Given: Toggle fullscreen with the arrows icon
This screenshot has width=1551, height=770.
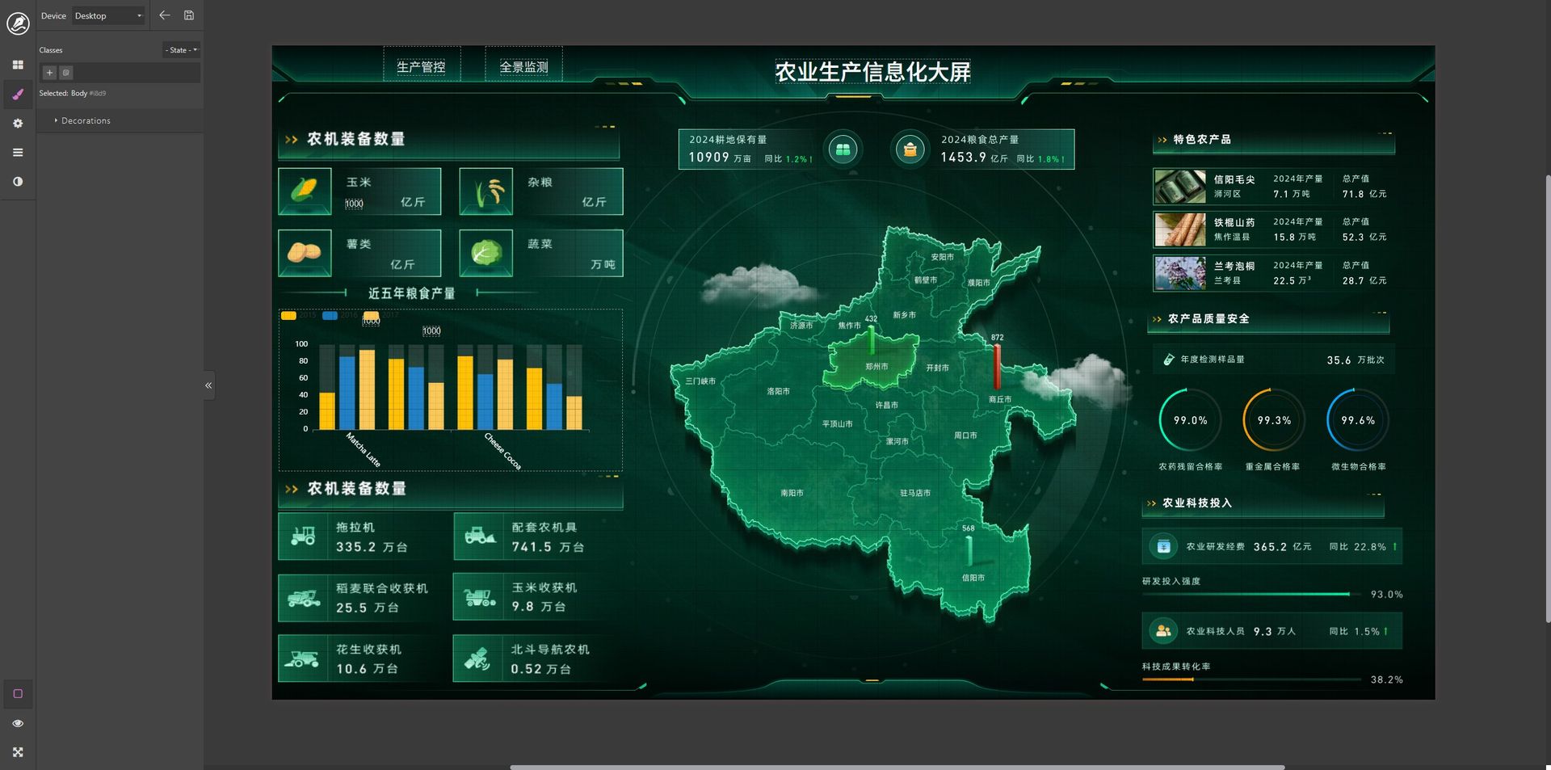Looking at the screenshot, I should [x=18, y=752].
